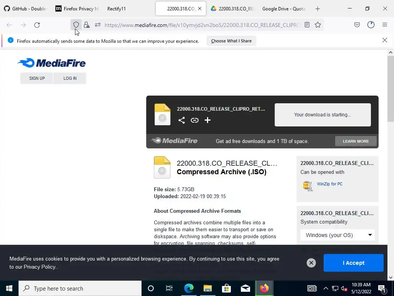Viewport: 394px width, 296px height.
Task: Click the MediaFire logo at top left
Action: pos(52,63)
